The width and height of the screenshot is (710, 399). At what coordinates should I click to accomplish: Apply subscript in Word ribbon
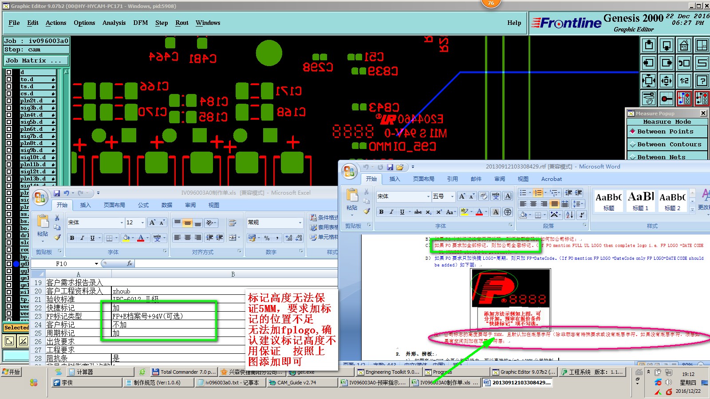click(x=429, y=212)
